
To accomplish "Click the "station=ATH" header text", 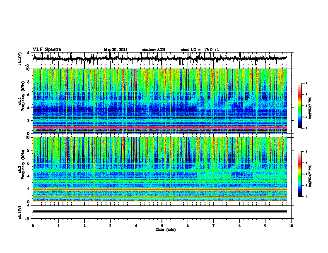I will (154, 50).
